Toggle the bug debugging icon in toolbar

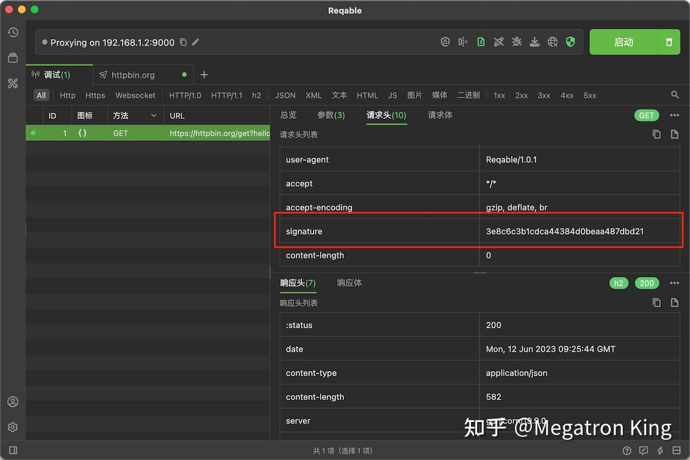pyautogui.click(x=516, y=42)
